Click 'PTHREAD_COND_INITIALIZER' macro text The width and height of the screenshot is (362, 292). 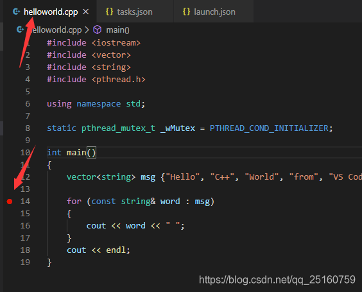pyautogui.click(x=269, y=128)
